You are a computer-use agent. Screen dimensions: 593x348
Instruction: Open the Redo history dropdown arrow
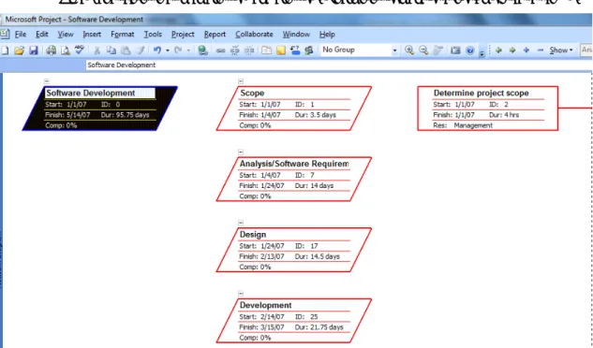pyautogui.click(x=188, y=51)
